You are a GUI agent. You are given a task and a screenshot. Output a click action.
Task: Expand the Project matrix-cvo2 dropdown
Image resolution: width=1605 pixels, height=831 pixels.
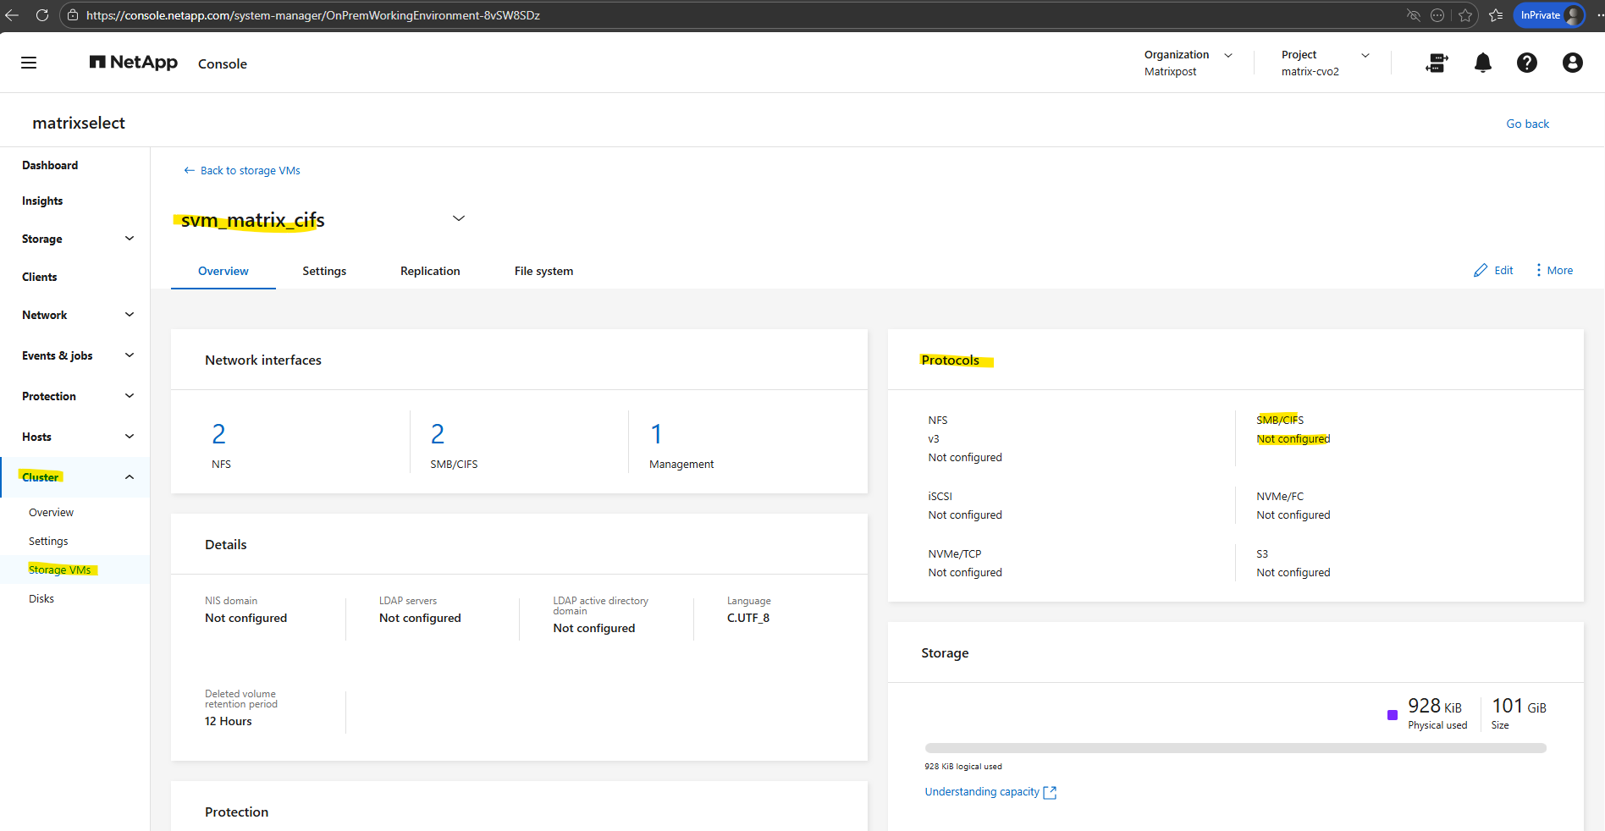point(1365,55)
